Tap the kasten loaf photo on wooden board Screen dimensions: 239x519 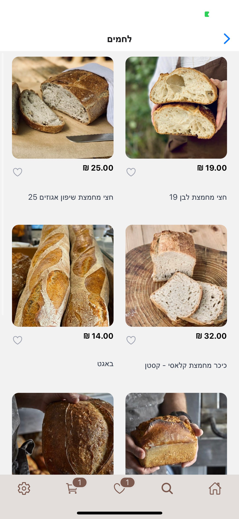[x=176, y=275]
